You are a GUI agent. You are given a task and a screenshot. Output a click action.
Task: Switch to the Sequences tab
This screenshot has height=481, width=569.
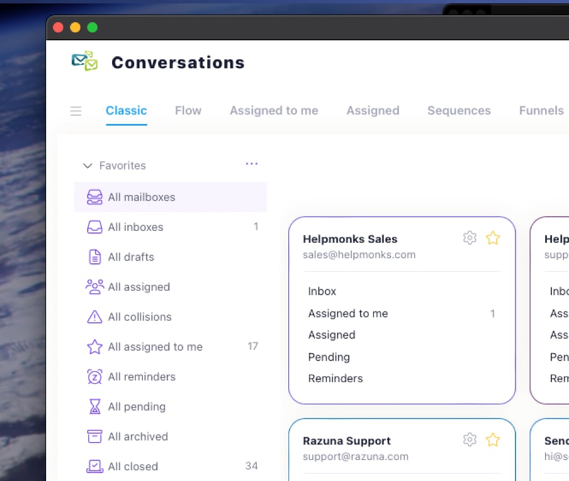click(459, 110)
